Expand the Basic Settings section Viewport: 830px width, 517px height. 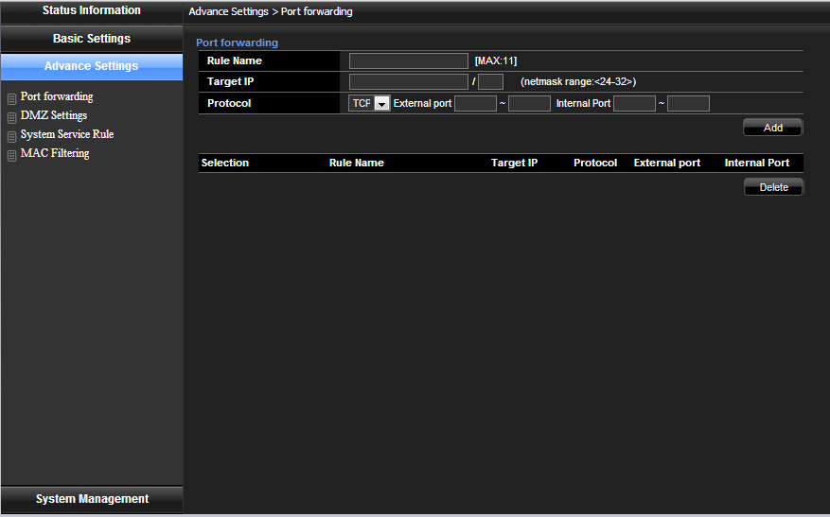pos(92,39)
